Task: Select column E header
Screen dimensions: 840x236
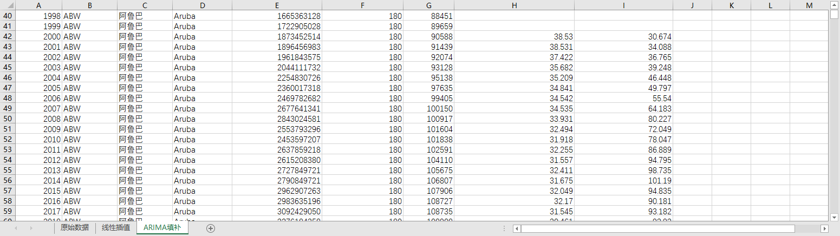Action: pos(277,5)
